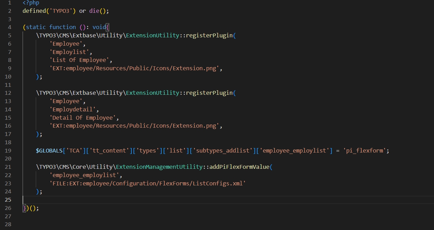This screenshot has height=230, width=434.
Task: Click the static keyword on line 4
Action: pyautogui.click(x=36, y=27)
